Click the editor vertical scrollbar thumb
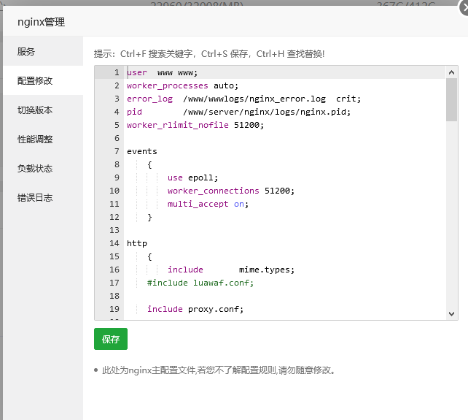Image resolution: width=468 pixels, height=420 pixels. pyautogui.click(x=451, y=100)
